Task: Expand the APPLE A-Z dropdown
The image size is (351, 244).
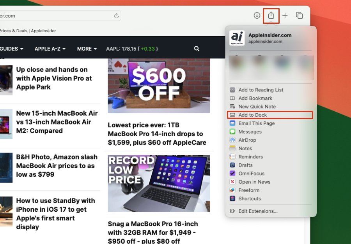Action: (x=50, y=49)
